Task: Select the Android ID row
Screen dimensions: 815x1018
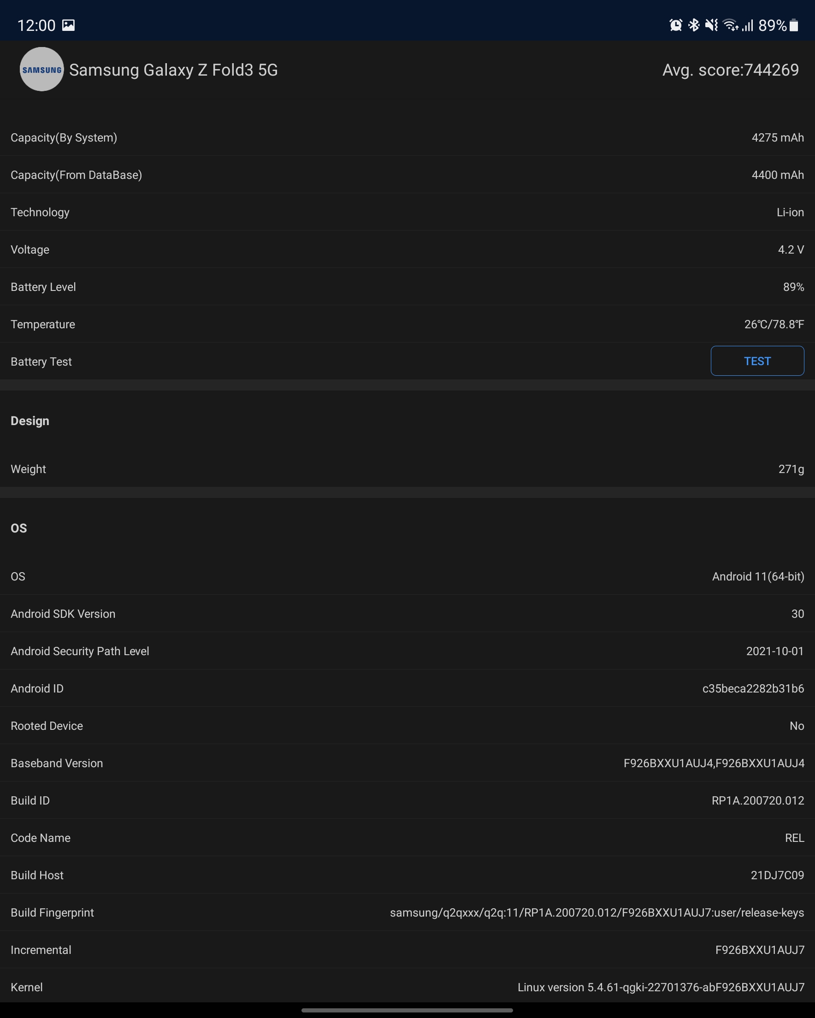Action: coord(407,688)
